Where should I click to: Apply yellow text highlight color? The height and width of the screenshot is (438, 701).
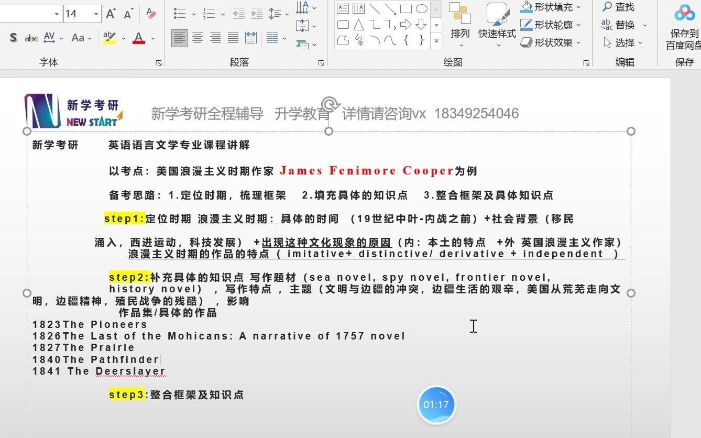click(x=109, y=38)
